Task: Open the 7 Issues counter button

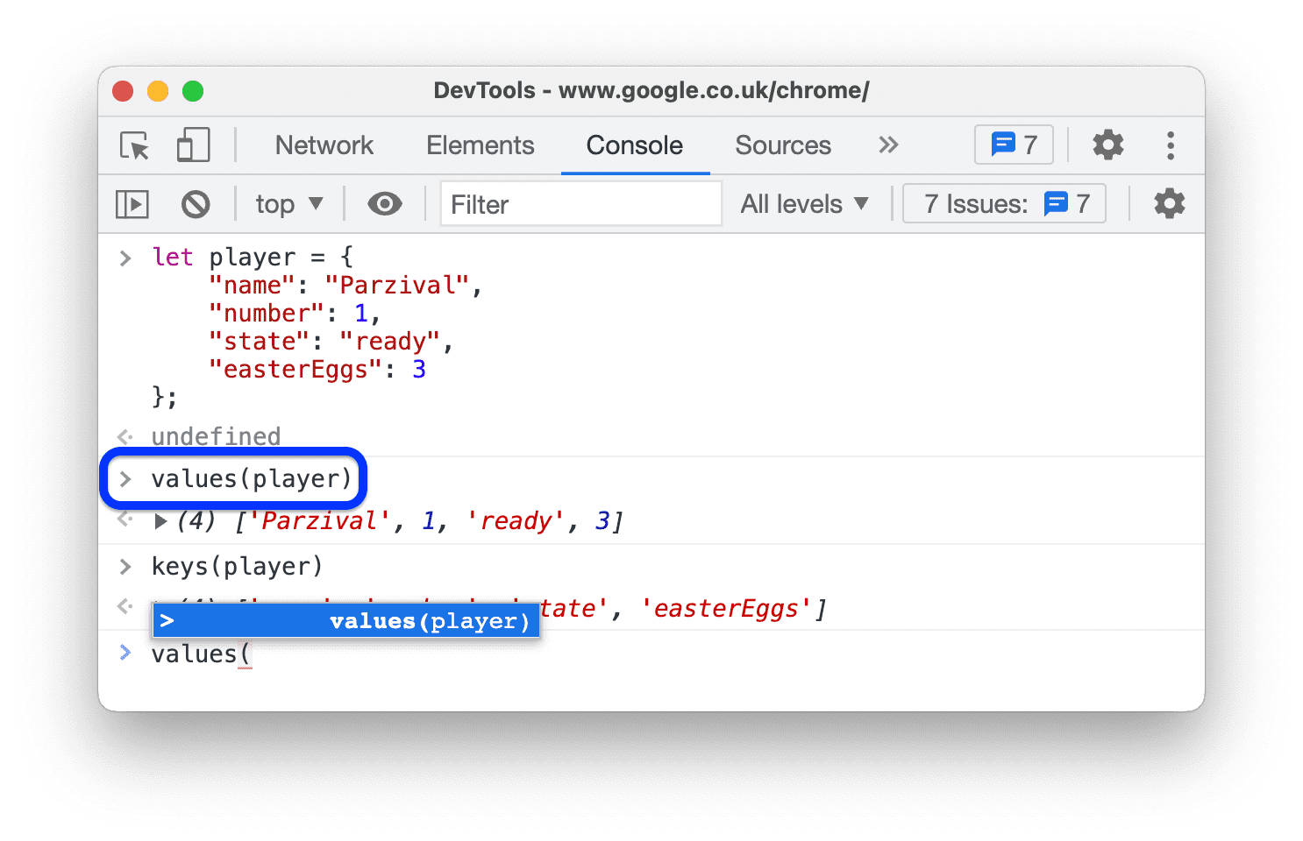Action: (1003, 203)
